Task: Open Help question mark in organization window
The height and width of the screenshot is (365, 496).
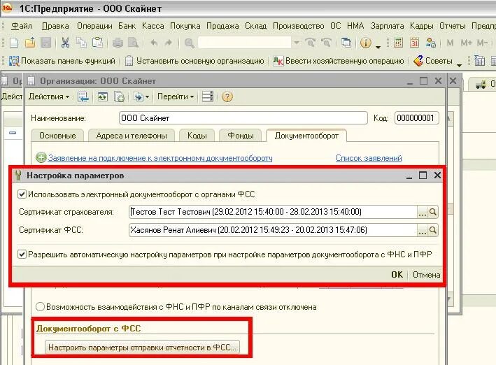Action: [x=227, y=96]
